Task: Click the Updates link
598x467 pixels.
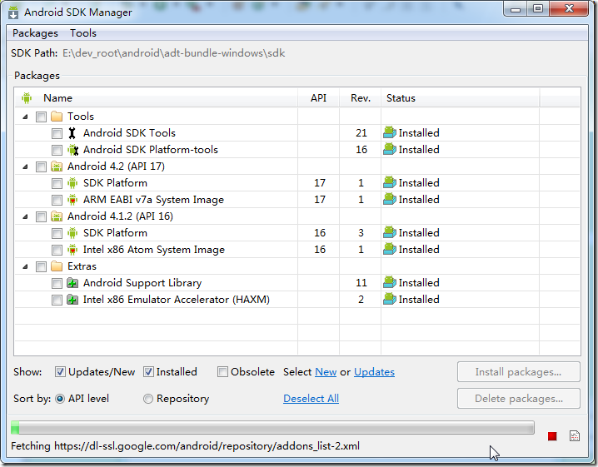Action: [x=374, y=372]
